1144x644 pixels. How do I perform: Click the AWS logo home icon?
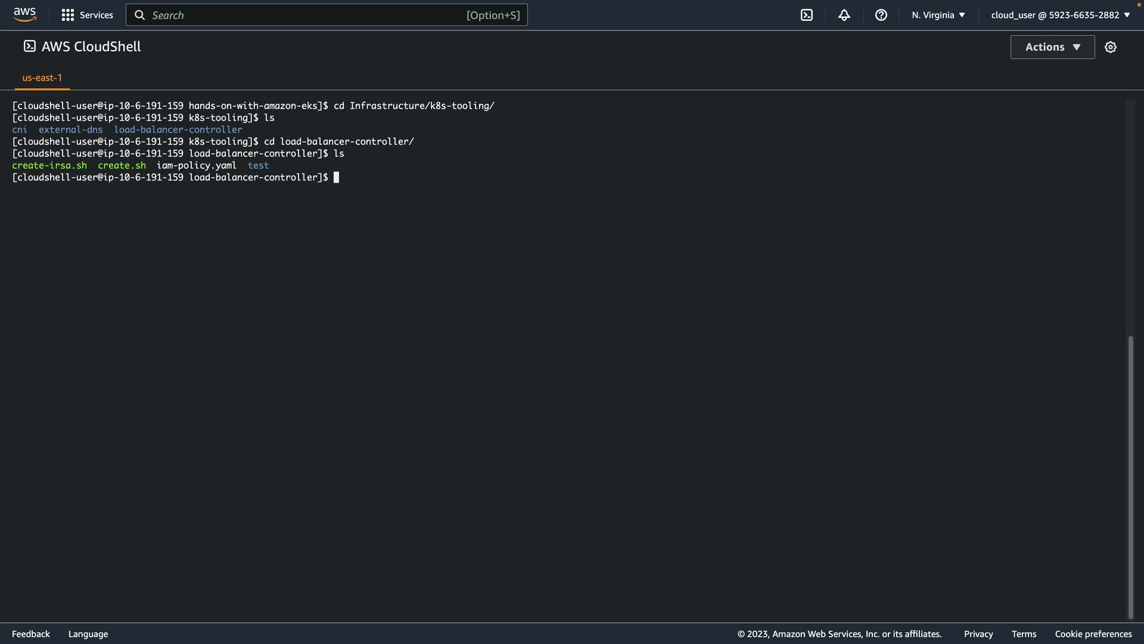pyautogui.click(x=24, y=14)
